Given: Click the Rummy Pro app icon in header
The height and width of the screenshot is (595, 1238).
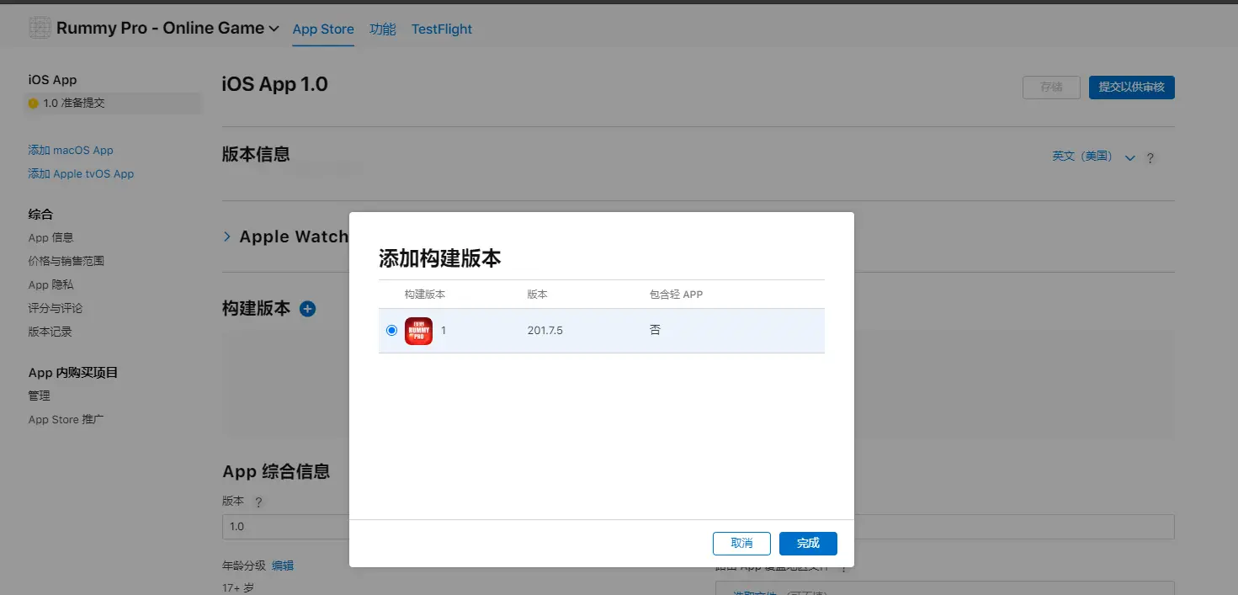Looking at the screenshot, I should click(40, 28).
